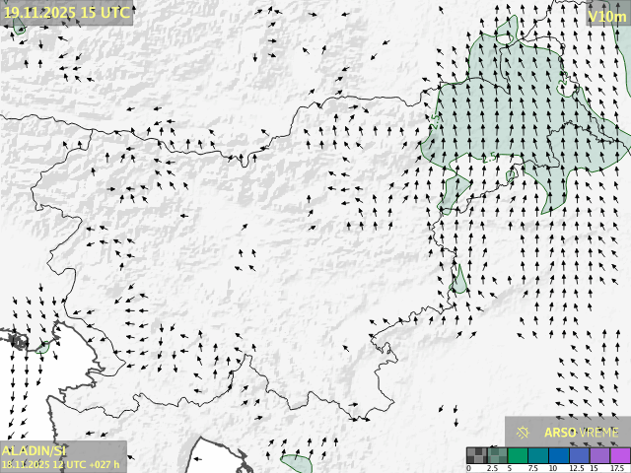The width and height of the screenshot is (631, 473).
Task: Click the small green patch on western coast
Action: coord(43,347)
